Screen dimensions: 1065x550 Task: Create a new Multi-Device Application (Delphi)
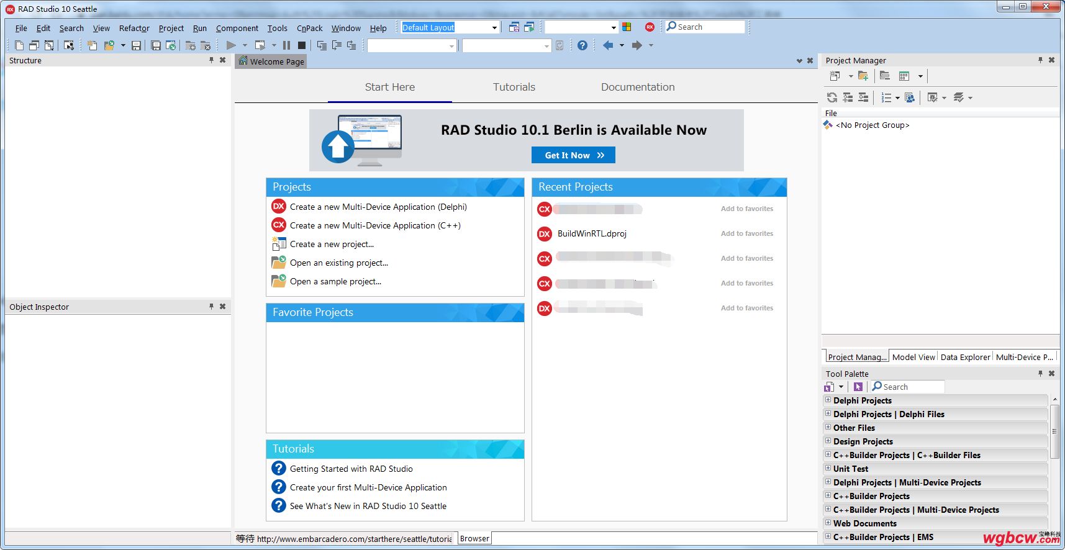[x=378, y=207]
